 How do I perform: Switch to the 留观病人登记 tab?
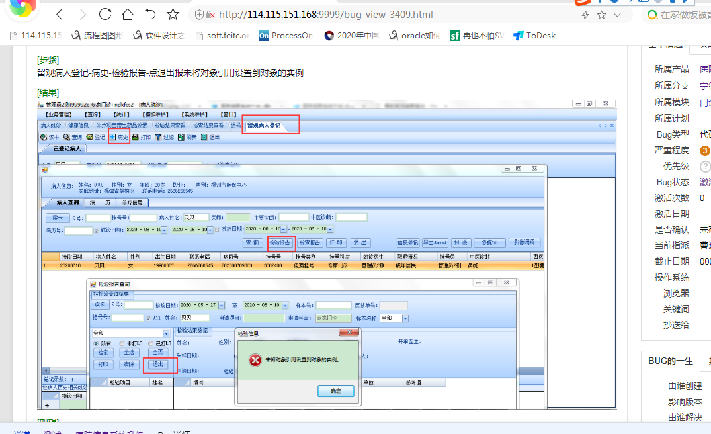(264, 126)
